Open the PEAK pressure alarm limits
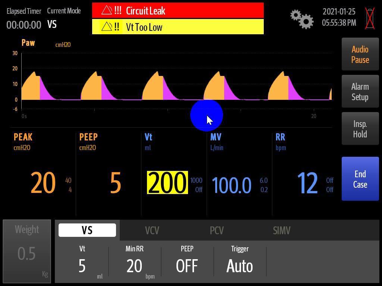 coord(68,185)
